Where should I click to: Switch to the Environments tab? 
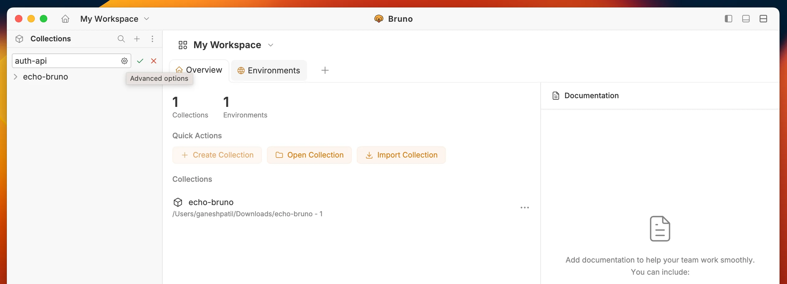tap(269, 71)
